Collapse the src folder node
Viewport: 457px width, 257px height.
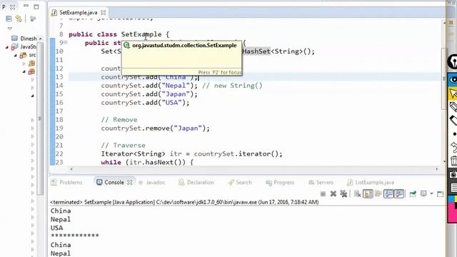tap(16, 55)
